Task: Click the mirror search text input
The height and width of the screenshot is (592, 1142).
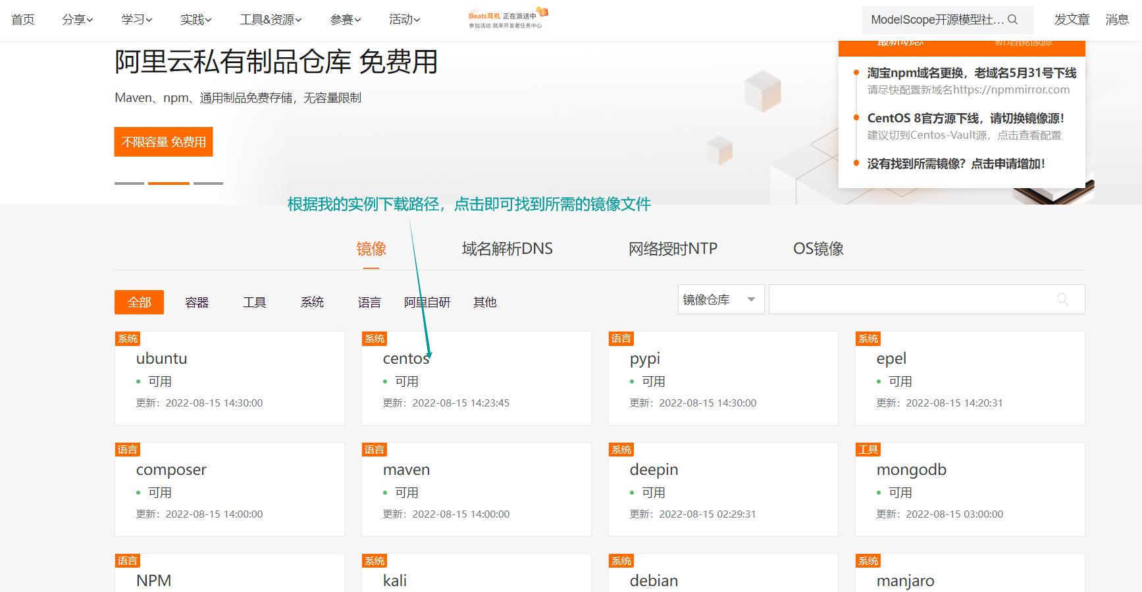Action: click(927, 299)
